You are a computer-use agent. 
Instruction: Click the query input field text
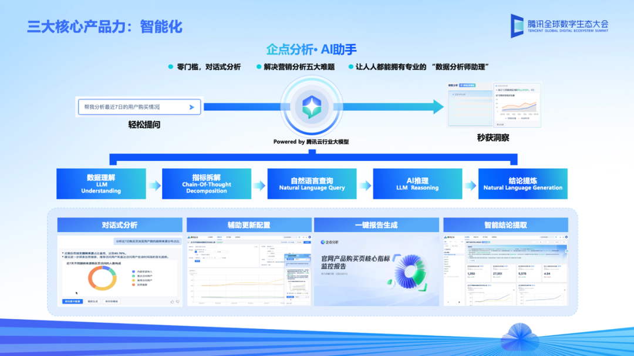click(122, 107)
